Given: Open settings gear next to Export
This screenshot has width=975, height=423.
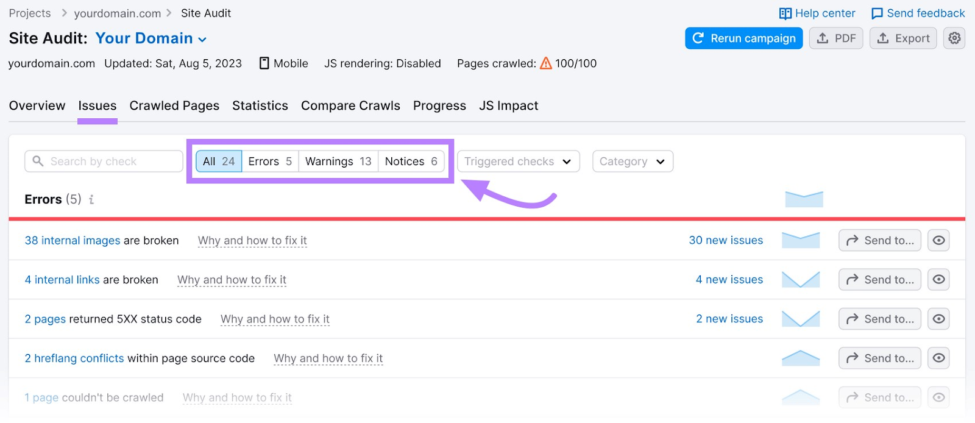Looking at the screenshot, I should coord(954,38).
